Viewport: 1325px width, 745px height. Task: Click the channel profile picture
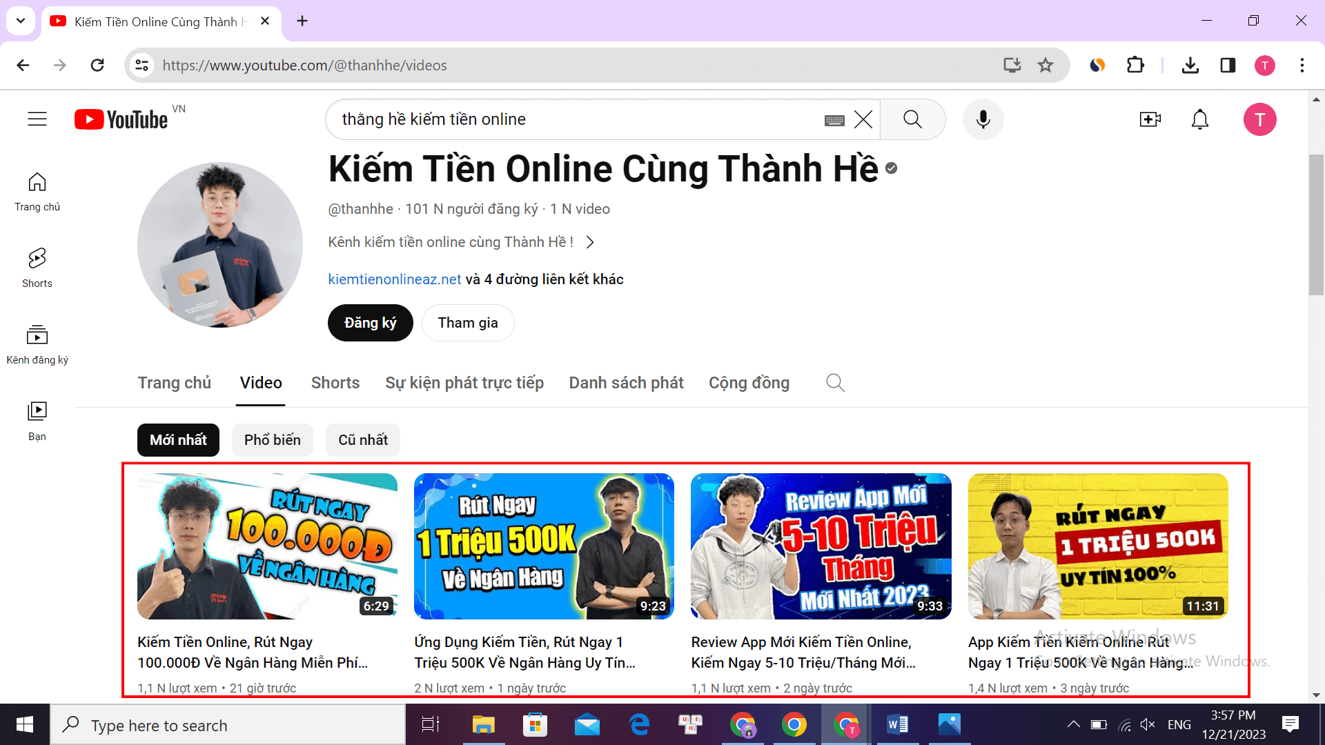(220, 245)
